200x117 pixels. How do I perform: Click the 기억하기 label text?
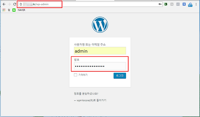point(83,75)
